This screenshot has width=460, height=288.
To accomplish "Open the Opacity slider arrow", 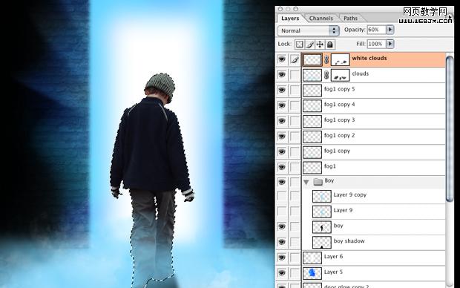I will click(x=390, y=30).
